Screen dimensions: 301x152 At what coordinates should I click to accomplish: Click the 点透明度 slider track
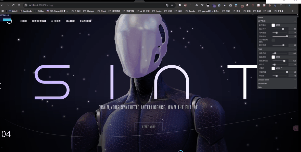click(280, 72)
